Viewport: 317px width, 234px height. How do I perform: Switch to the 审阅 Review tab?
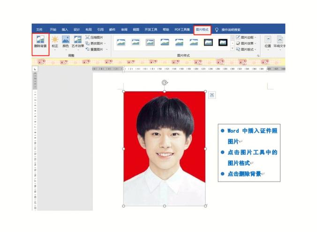124,29
